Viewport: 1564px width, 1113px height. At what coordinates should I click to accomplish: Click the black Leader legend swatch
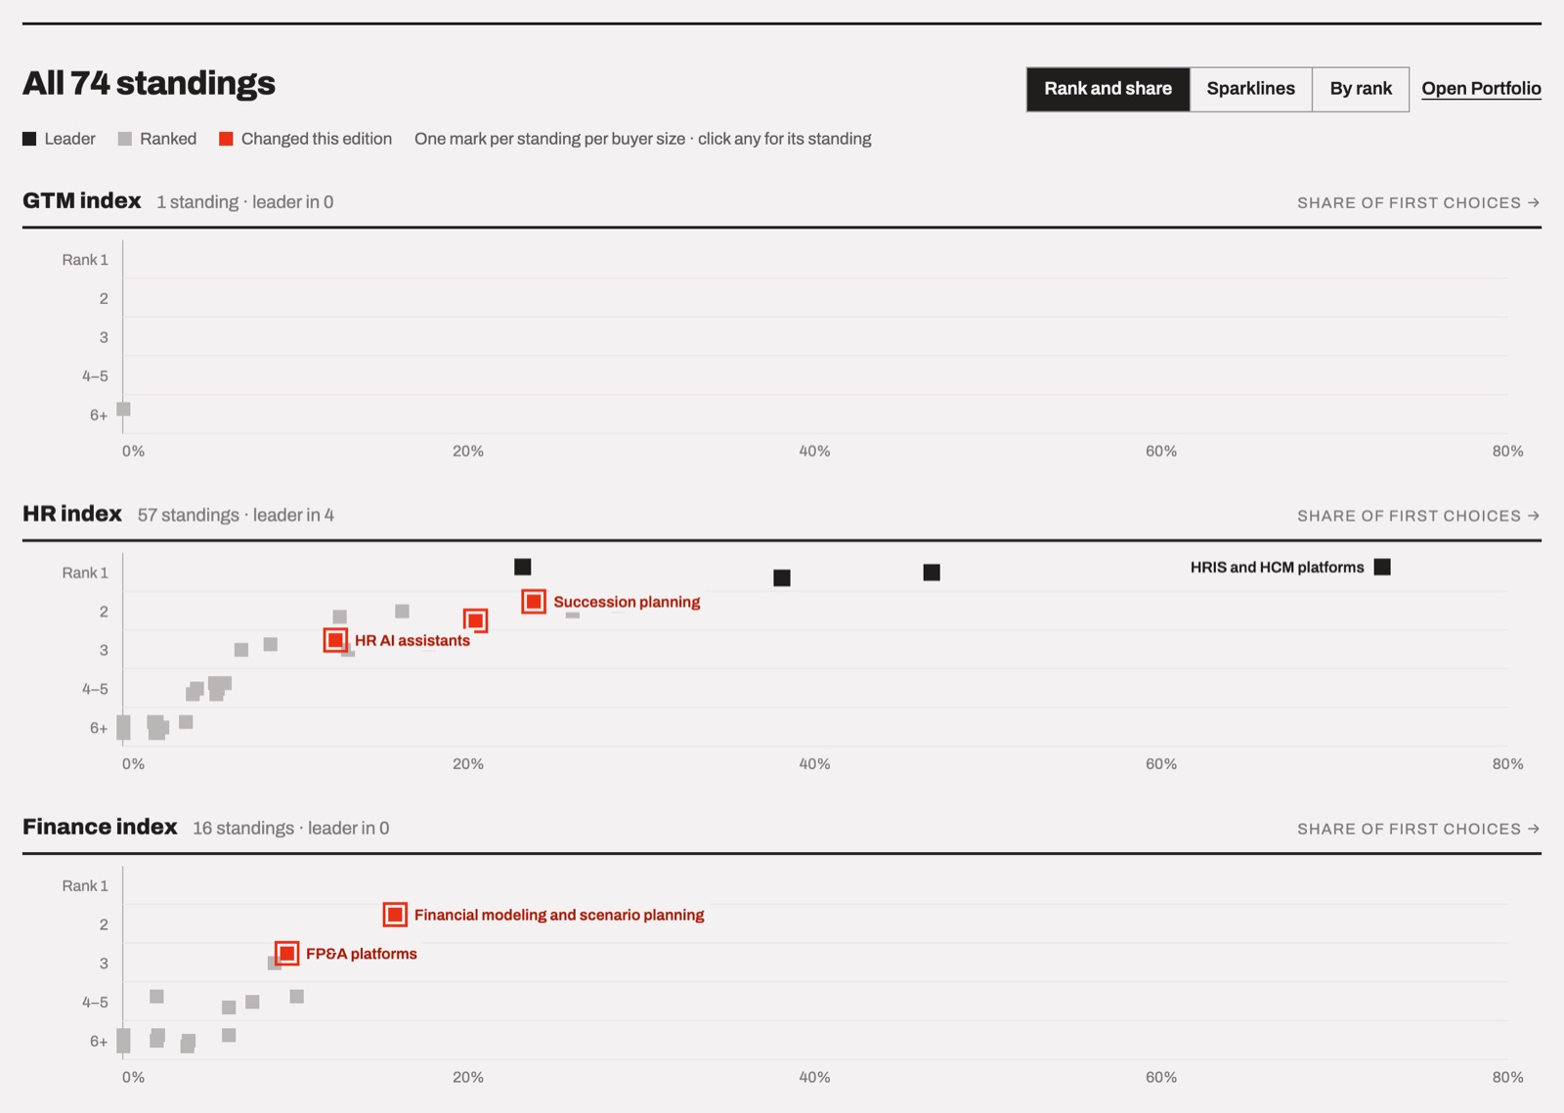coord(29,139)
